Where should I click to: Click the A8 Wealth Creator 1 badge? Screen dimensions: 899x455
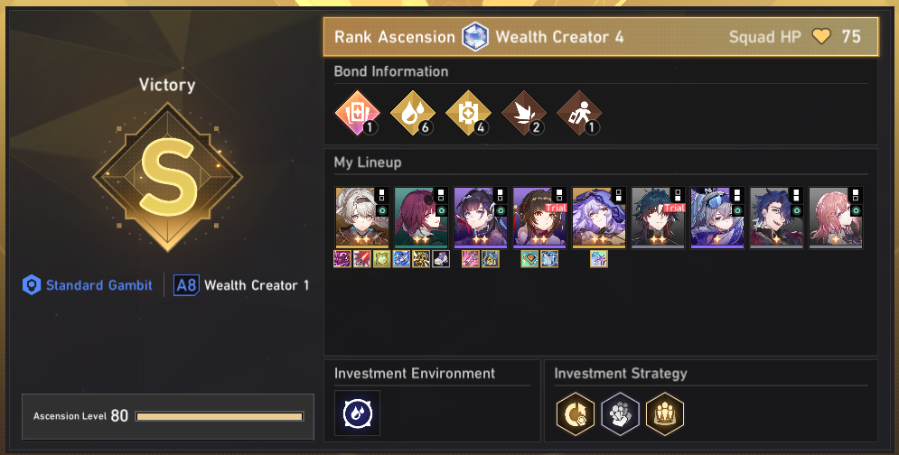(x=241, y=284)
